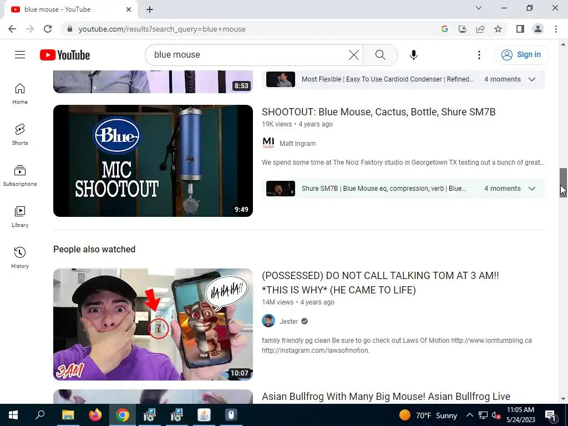Click the 'family friendly pg clean' description

(397, 345)
